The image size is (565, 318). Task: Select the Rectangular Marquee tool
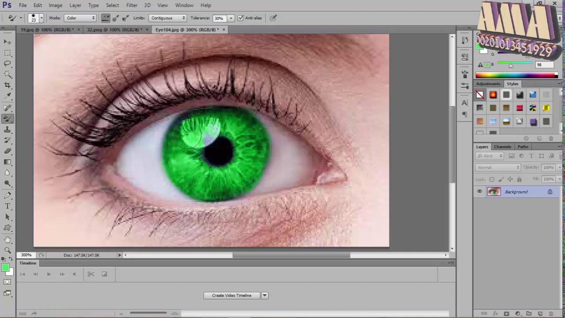8,53
